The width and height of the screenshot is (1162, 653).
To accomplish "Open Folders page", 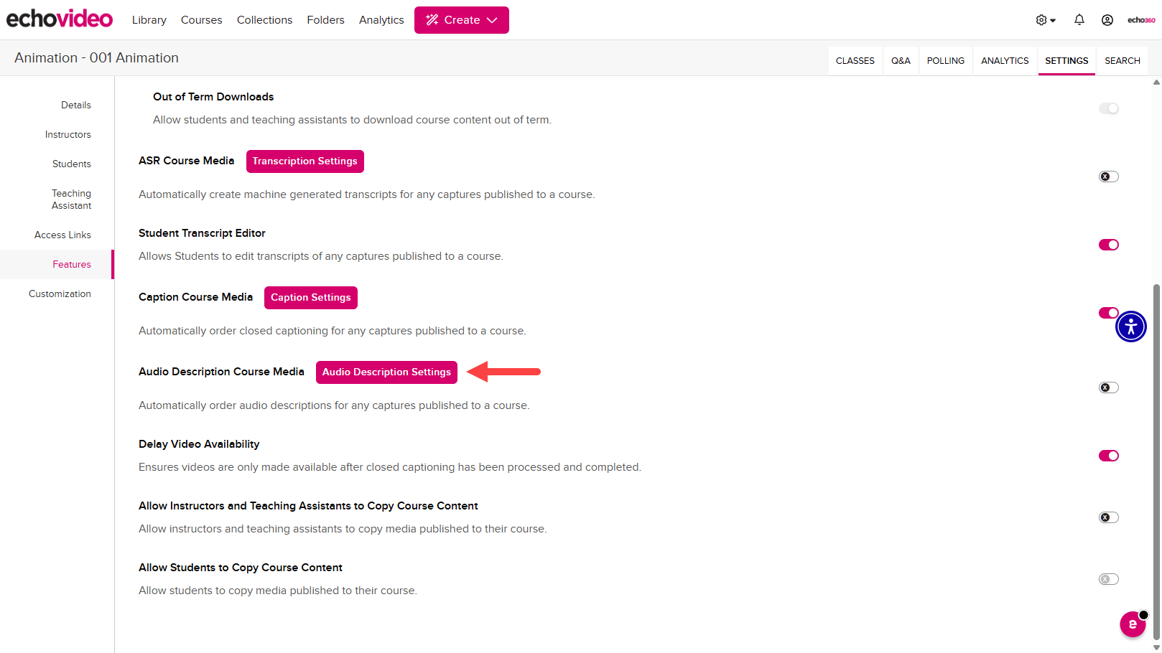I will (326, 20).
